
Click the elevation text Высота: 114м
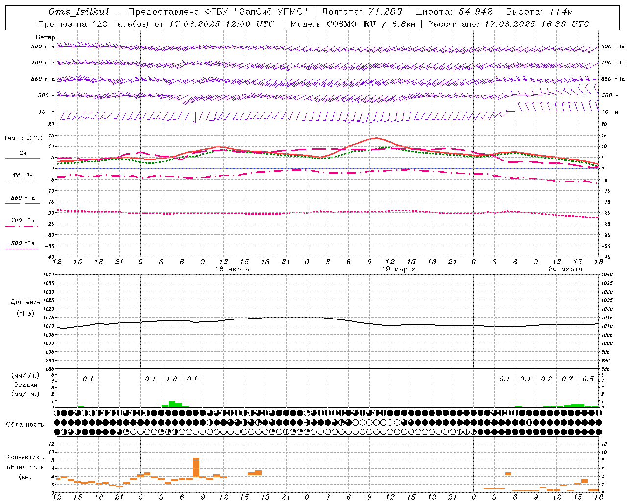tap(539, 12)
